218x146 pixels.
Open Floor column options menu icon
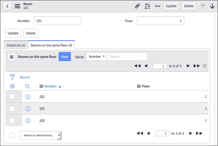139,86
